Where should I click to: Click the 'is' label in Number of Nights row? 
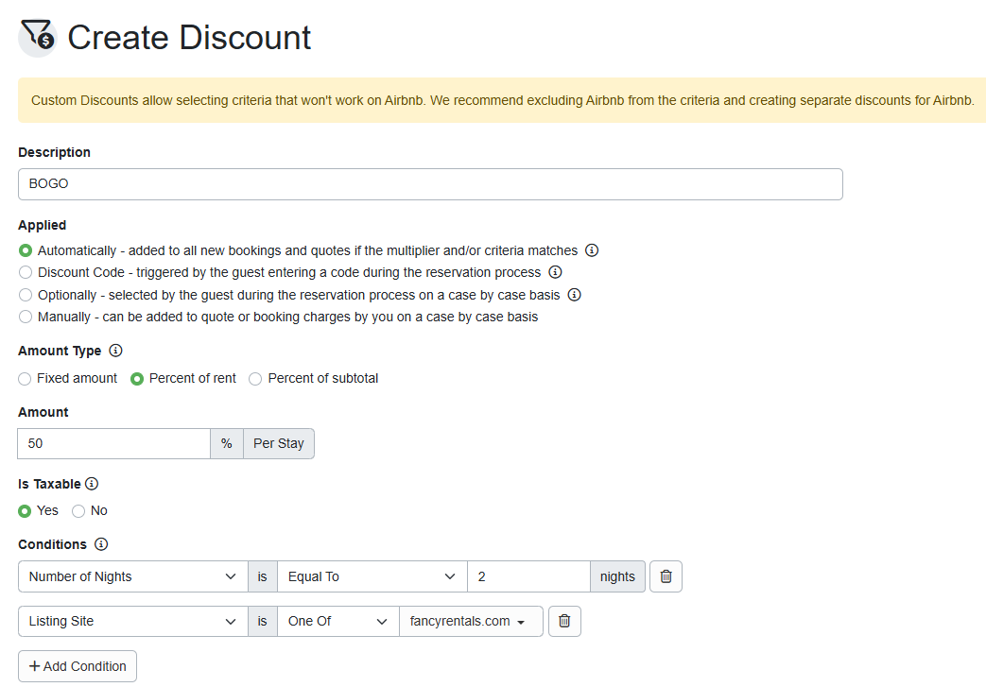[x=263, y=576]
